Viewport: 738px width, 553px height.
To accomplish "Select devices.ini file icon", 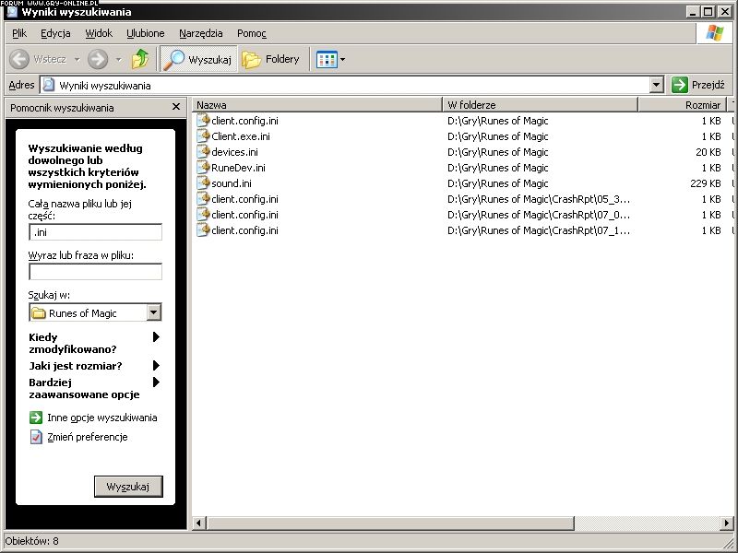I will [x=203, y=152].
